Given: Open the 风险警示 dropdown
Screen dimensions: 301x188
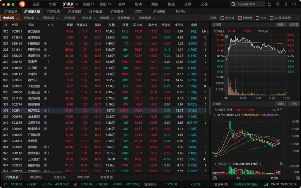Looking at the screenshot, I should point(126,18).
